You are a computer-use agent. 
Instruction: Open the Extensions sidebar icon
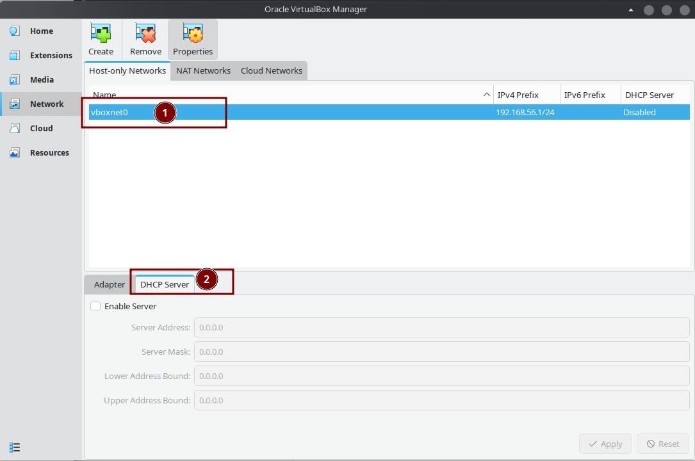click(x=15, y=55)
